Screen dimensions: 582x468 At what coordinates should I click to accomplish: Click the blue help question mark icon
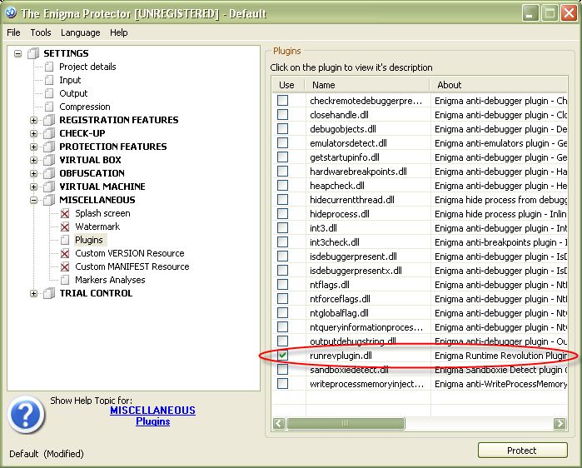pyautogui.click(x=26, y=414)
